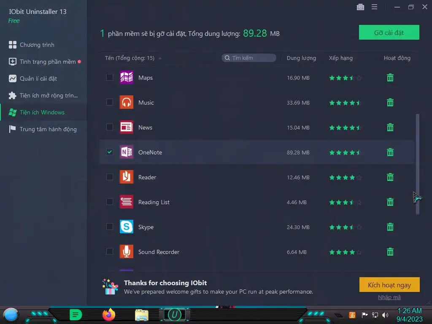Viewport: 432px width, 324px height.
Task: Click the Reading List app name
Action: click(154, 202)
